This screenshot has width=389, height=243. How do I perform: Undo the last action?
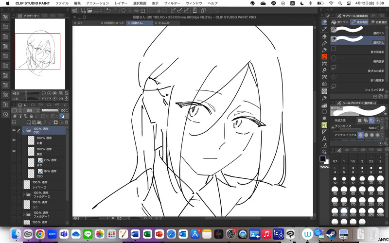(108, 10)
